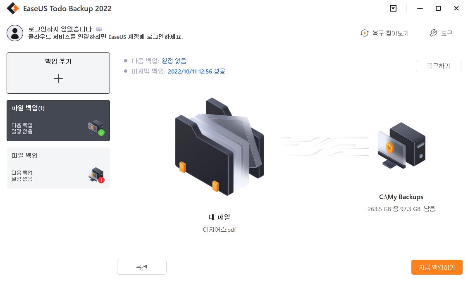Click the EaseUS logo in title bar
This screenshot has height=285, width=468.
(x=13, y=8)
